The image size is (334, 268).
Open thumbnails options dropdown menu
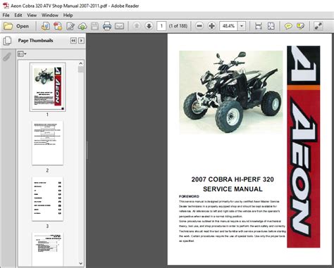coord(22,54)
